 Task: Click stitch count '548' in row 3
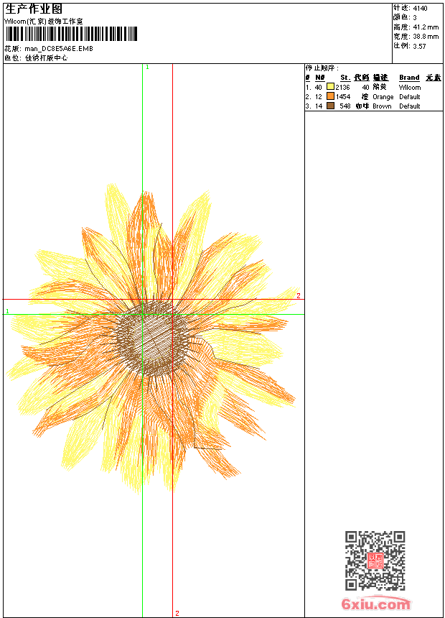tap(345, 106)
